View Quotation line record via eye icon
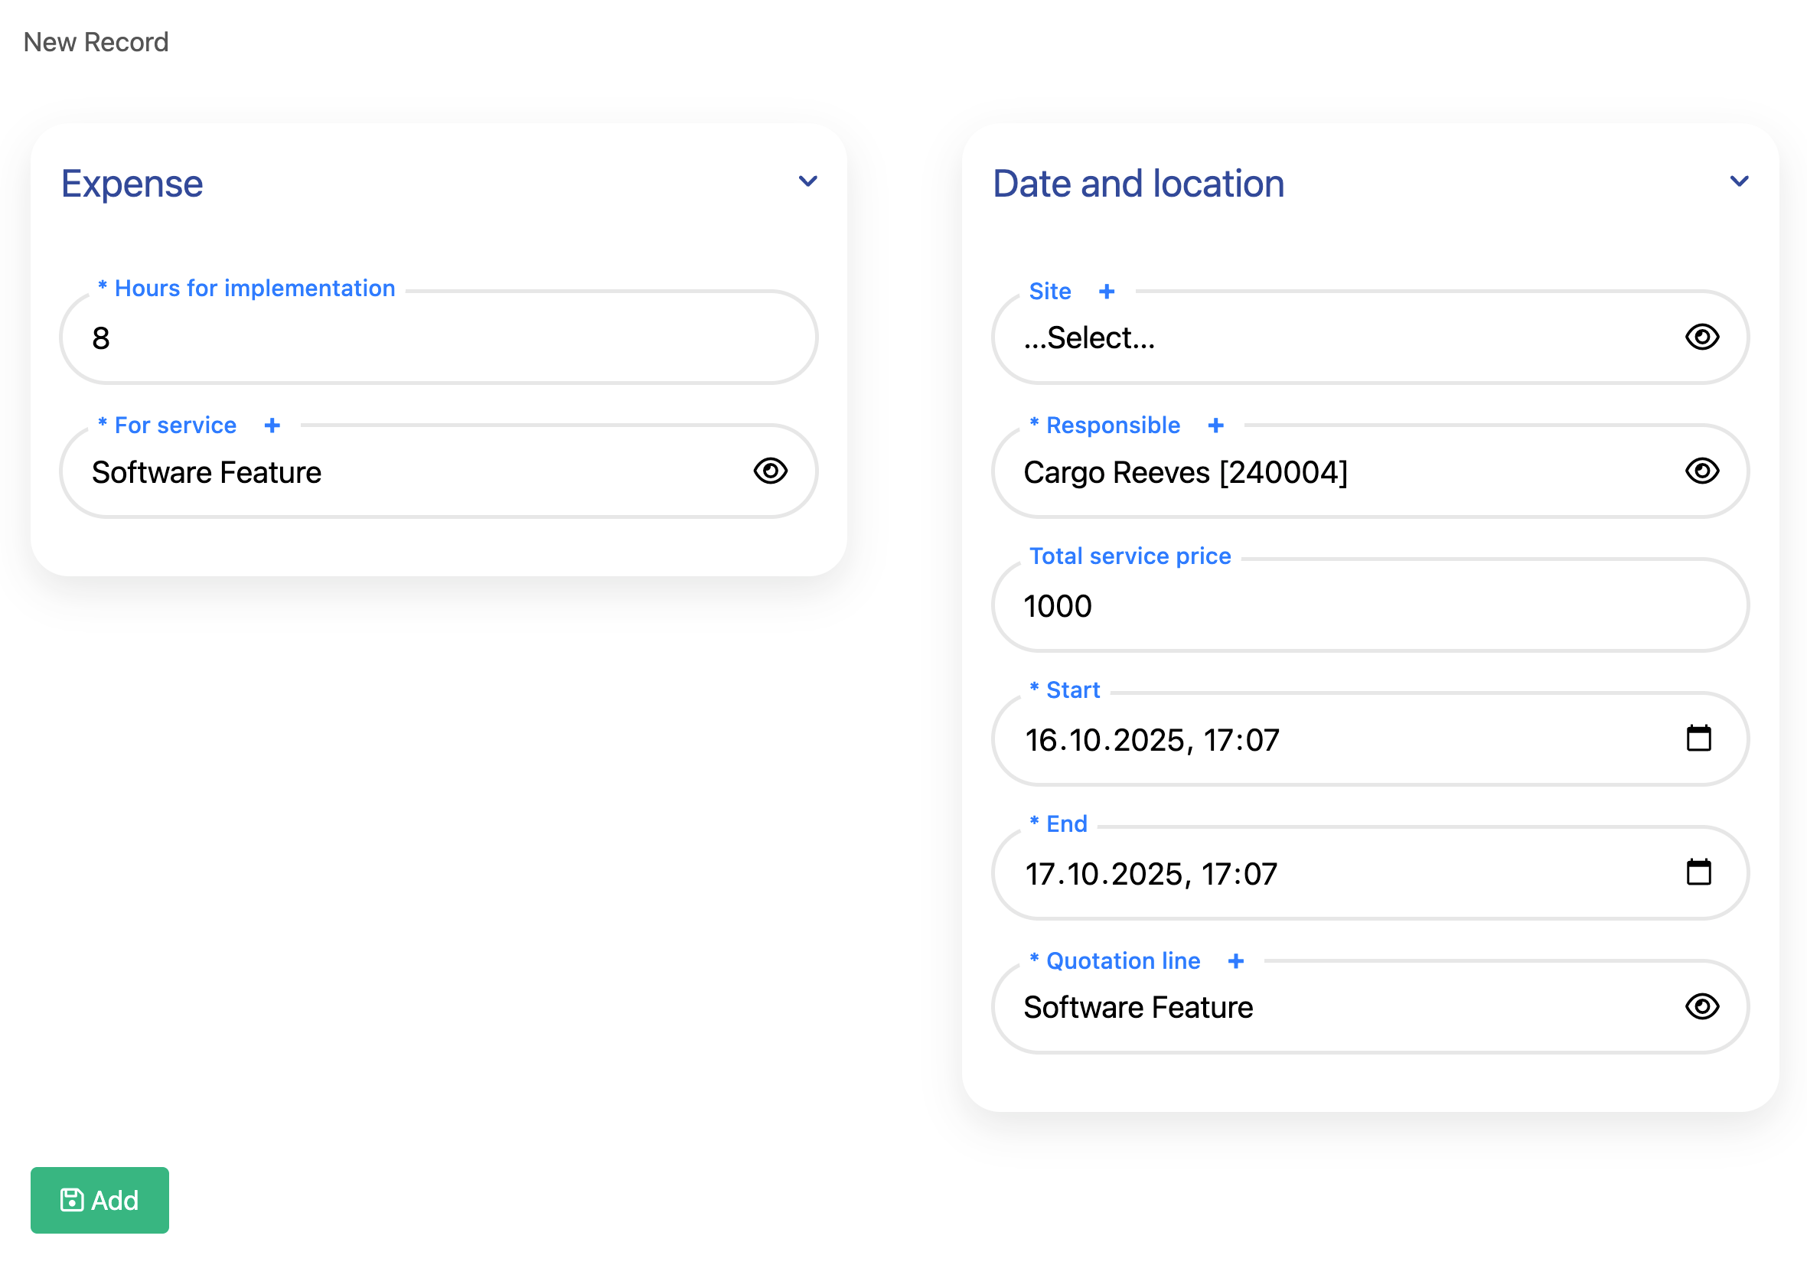 [1701, 1007]
